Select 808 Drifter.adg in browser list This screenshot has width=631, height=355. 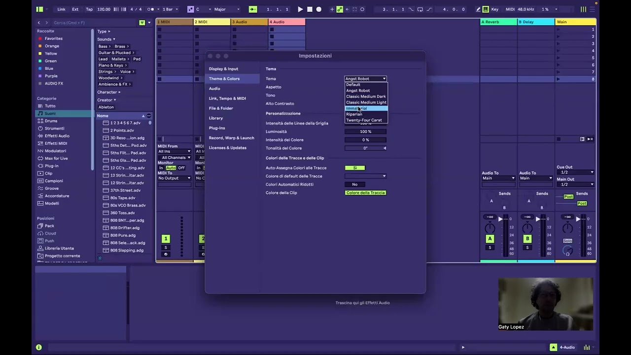125,228
